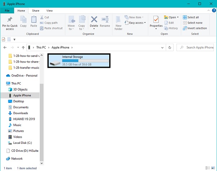
Task: Select the 1-28-how-to-send folder
Action: pyautogui.click(x=24, y=56)
